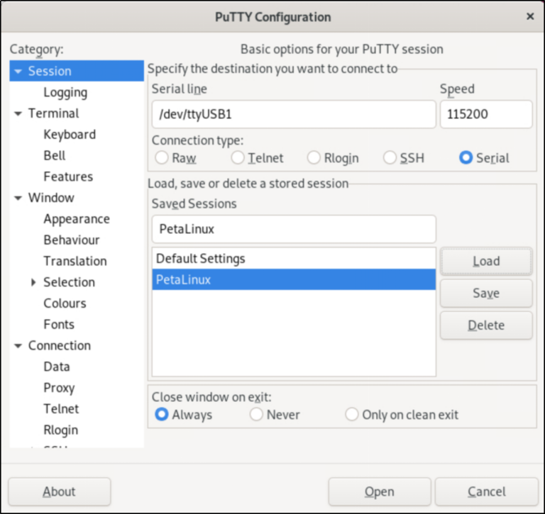Collapse the Terminal category arrow
Viewport: 545px width, 514px height.
click(18, 113)
